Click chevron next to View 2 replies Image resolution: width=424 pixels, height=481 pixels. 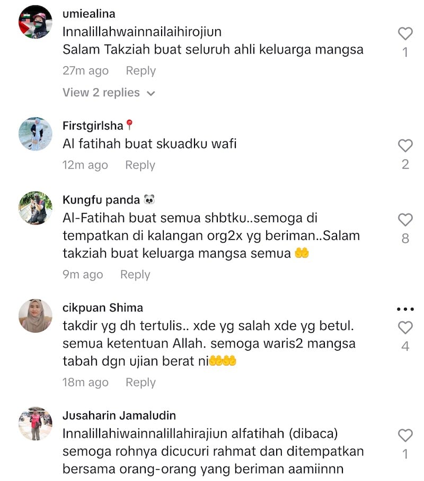point(151,93)
